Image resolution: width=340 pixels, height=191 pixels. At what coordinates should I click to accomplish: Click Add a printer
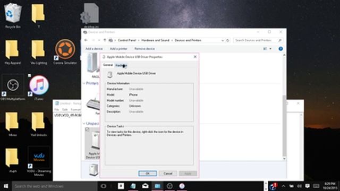point(118,49)
